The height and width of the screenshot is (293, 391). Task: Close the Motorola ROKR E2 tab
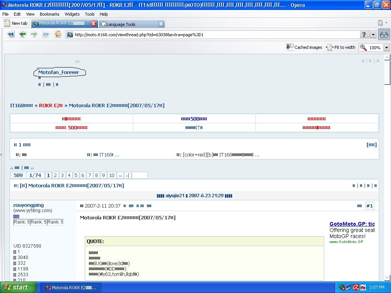click(x=94, y=23)
